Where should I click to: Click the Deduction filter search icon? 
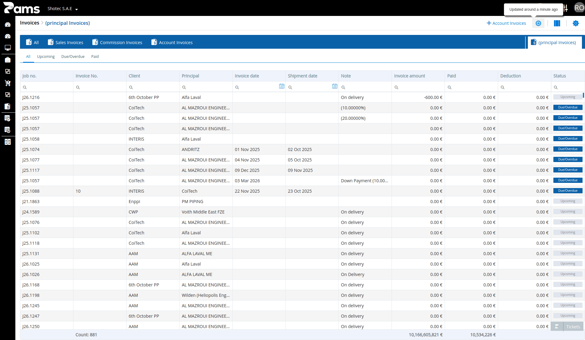tap(503, 88)
